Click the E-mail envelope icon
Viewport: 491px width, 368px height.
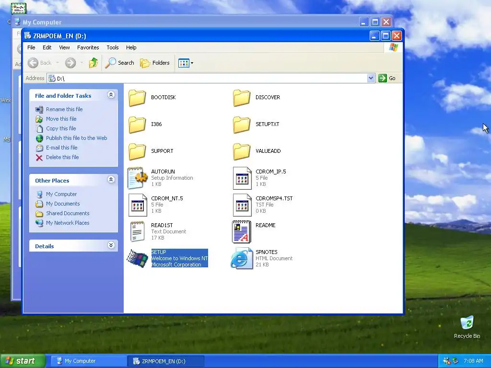[x=39, y=148]
